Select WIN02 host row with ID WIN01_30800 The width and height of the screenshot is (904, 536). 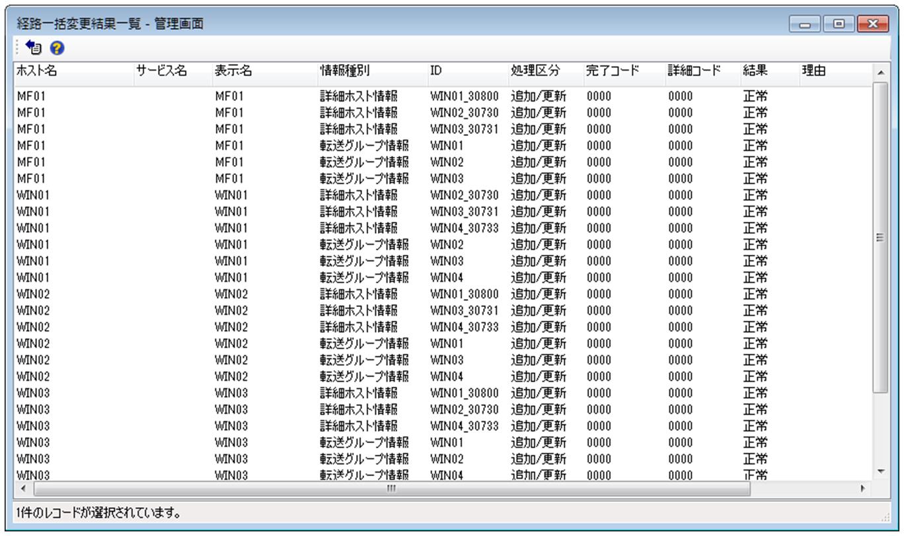tap(443, 294)
